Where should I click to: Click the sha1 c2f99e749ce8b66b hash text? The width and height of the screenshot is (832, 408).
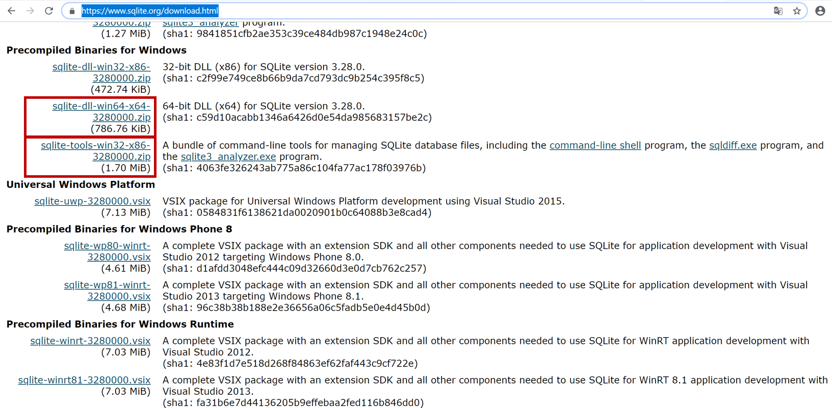[x=294, y=78]
